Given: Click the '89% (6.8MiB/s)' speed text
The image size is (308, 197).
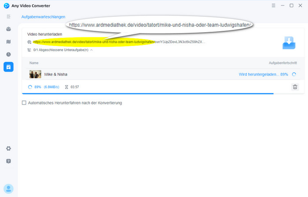Looking at the screenshot, I should pos(47,87).
